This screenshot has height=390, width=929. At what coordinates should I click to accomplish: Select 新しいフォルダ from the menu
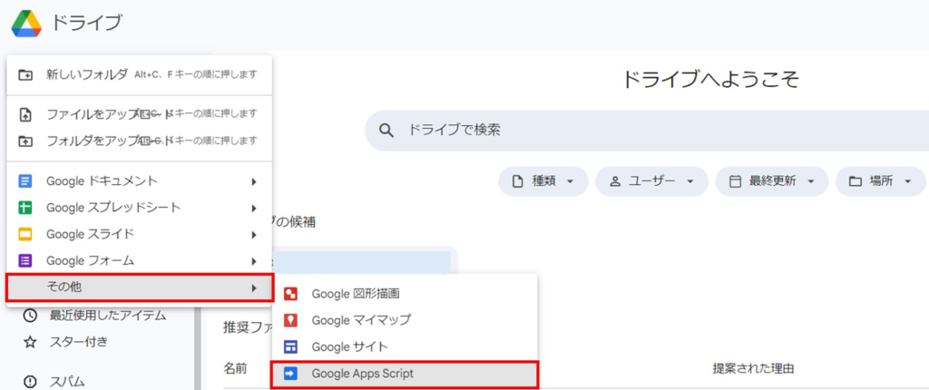tap(139, 74)
